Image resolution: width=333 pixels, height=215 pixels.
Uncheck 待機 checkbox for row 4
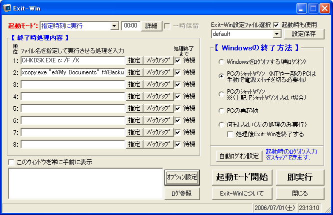pyautogui.click(x=178, y=97)
